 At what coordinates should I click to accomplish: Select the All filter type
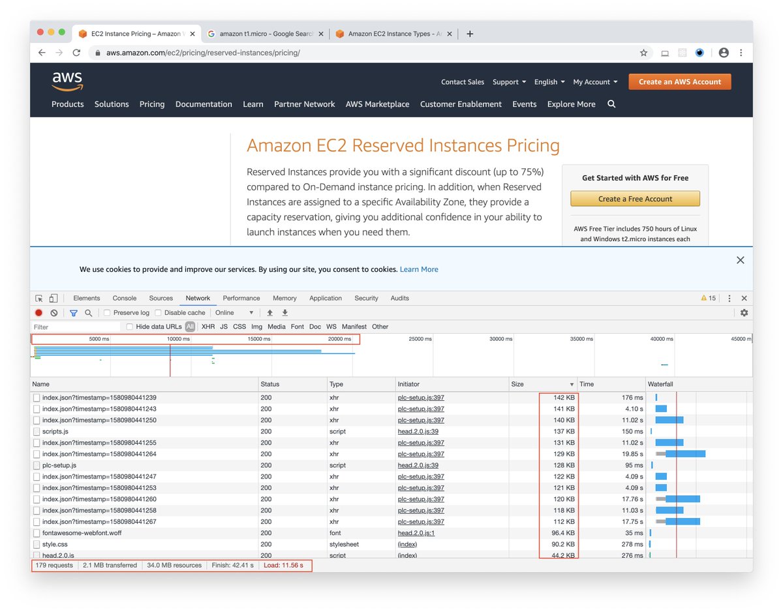pos(190,327)
